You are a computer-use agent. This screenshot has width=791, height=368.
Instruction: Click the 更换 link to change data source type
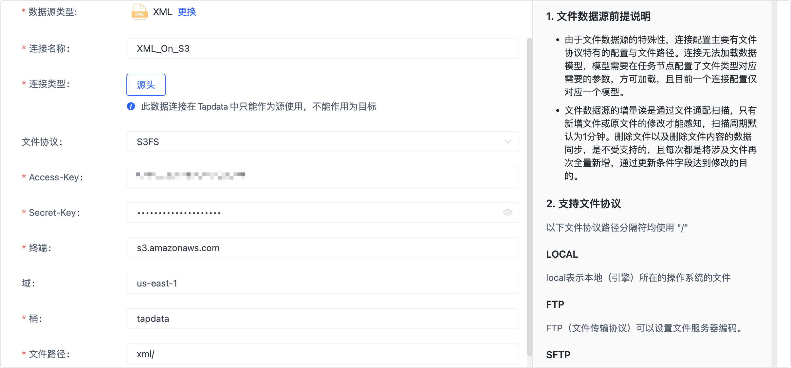187,12
